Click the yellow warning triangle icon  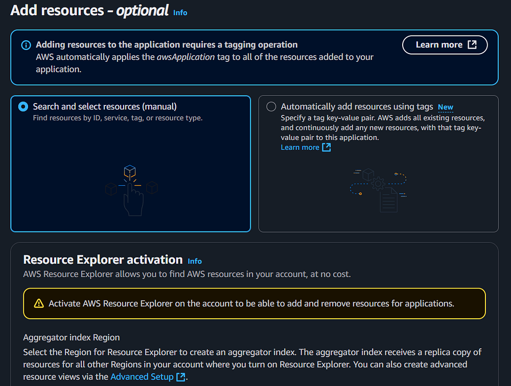(39, 304)
